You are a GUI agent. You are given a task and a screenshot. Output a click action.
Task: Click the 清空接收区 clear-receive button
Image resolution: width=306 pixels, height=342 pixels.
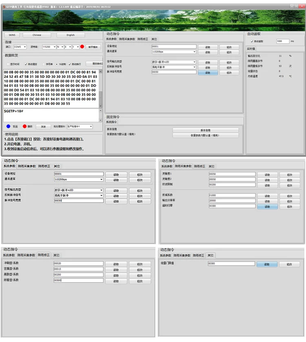coord(94,64)
